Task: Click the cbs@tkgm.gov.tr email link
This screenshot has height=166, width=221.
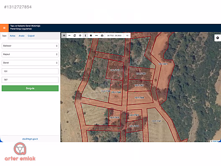Action: [x=30, y=139]
